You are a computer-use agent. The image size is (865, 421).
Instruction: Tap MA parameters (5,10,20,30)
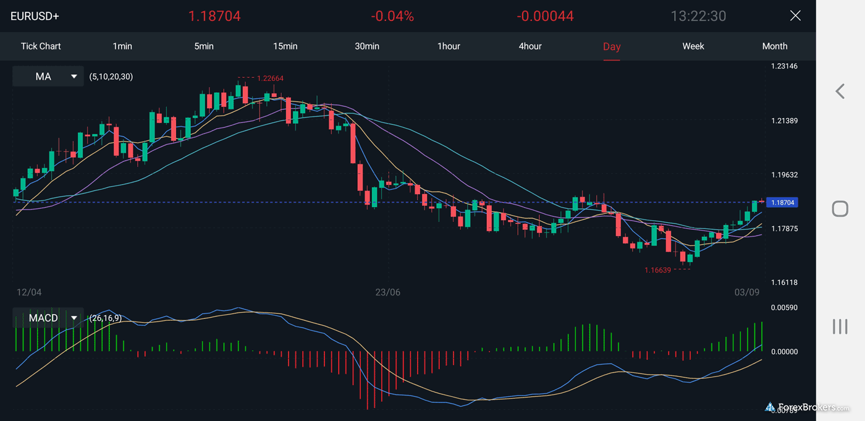click(111, 77)
